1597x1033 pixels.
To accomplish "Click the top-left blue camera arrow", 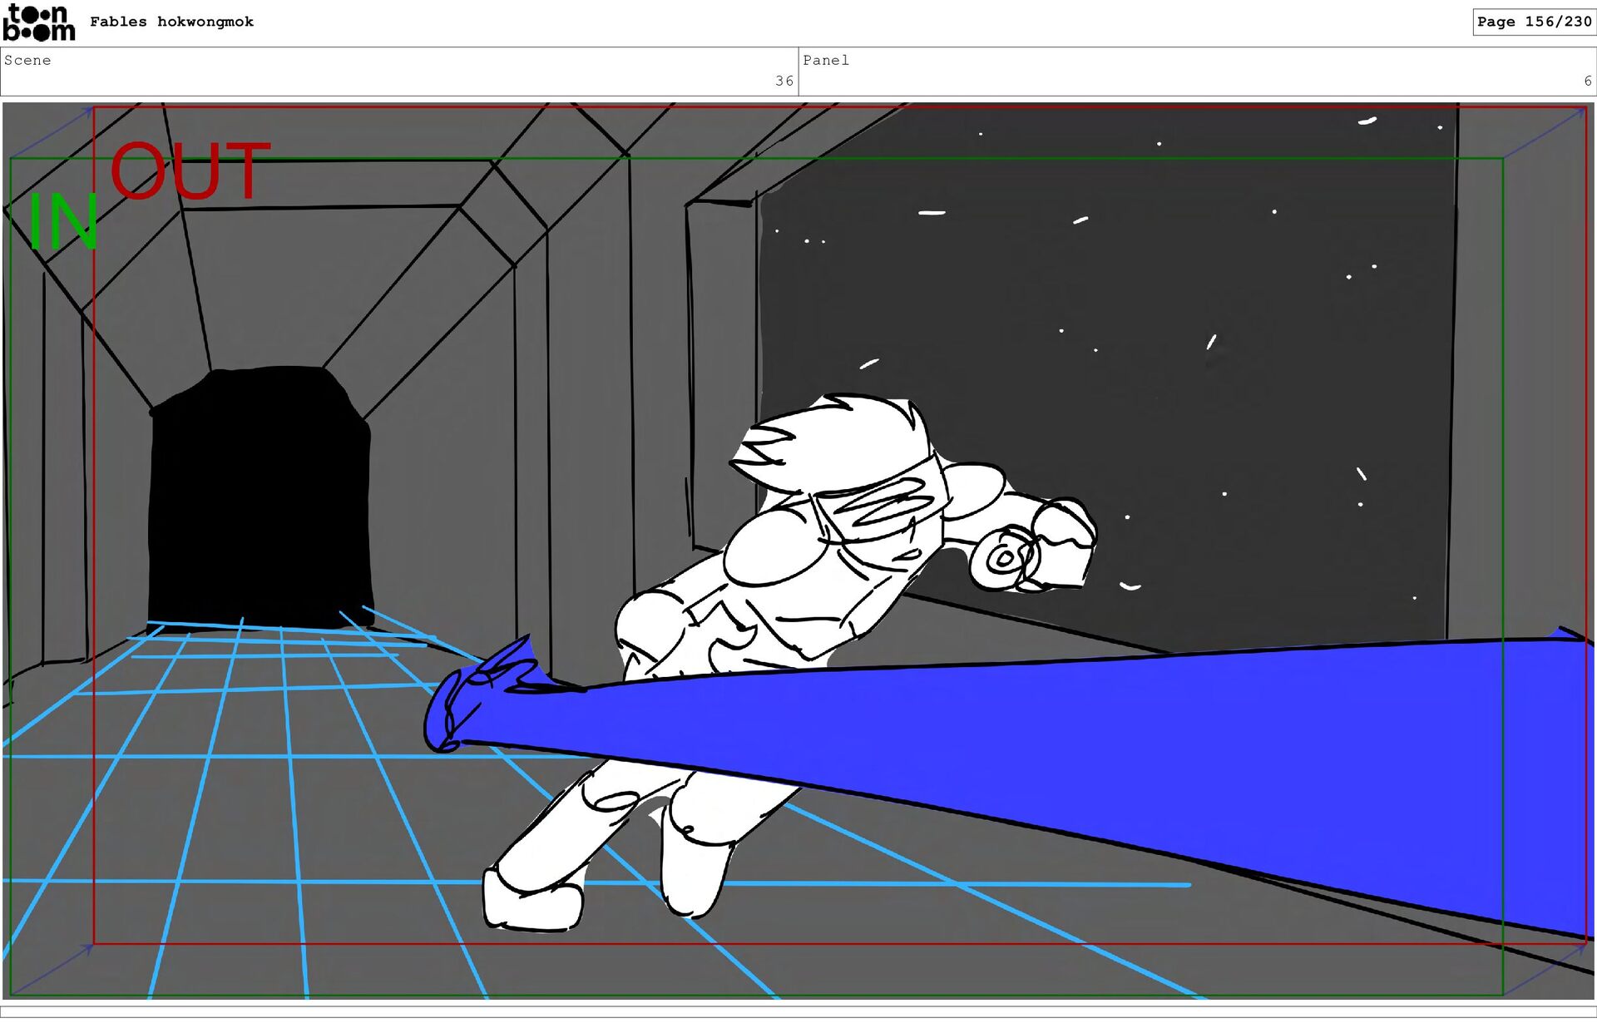I will tap(52, 133).
